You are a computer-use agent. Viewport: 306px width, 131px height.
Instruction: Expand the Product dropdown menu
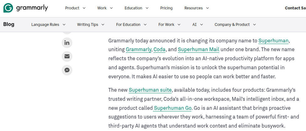75,8
